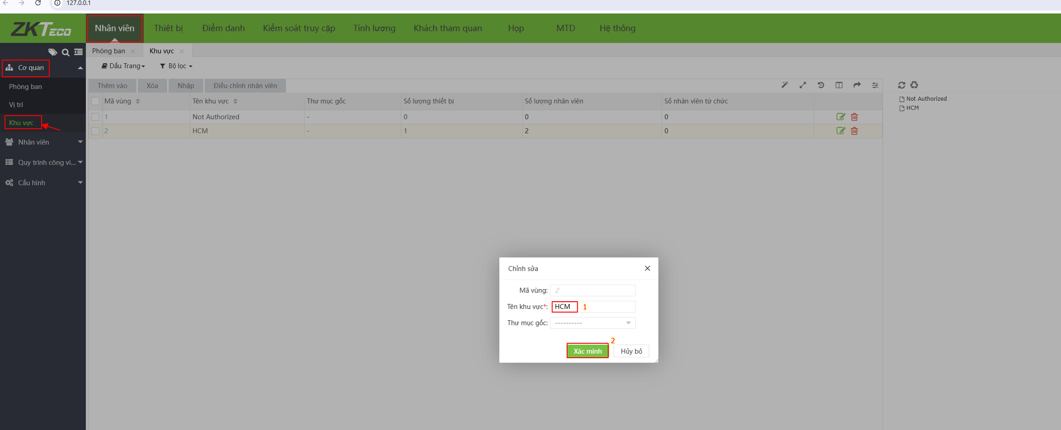Viewport: 1061px width, 430px height.
Task: Click the Hủy bỏ cancel button
Action: (x=631, y=351)
